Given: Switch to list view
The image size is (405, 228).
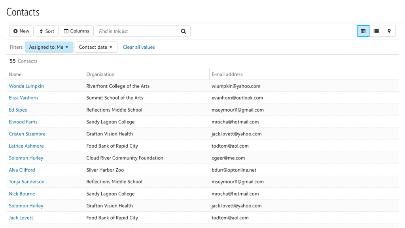Looking at the screenshot, I should (x=376, y=31).
